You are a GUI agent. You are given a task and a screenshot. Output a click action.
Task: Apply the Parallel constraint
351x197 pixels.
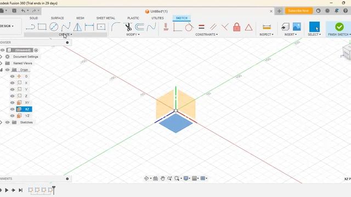pos(213,27)
